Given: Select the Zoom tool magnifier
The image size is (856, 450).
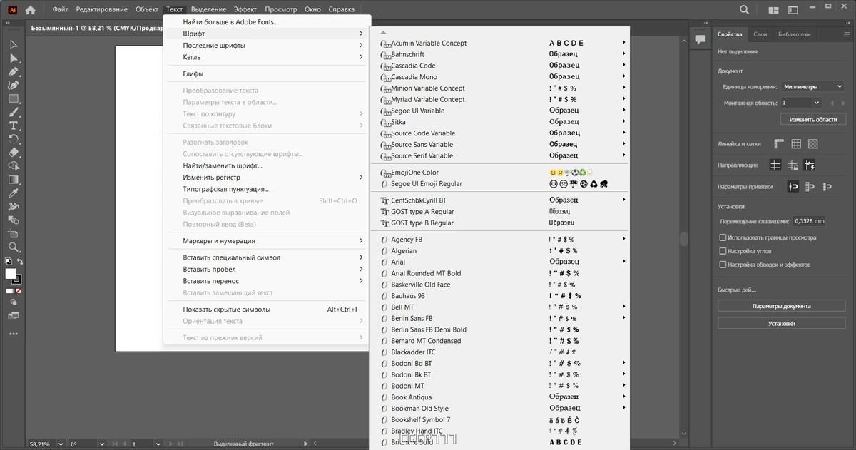Looking at the screenshot, I should point(13,247).
